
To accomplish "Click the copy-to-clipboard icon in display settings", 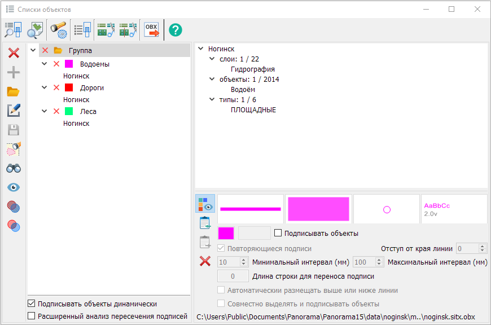I will 205,223.
